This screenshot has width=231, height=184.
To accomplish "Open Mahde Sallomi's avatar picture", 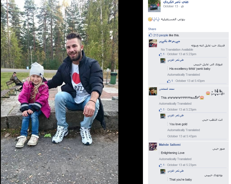I will [x=153, y=147].
